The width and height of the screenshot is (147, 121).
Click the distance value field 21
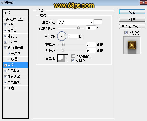click(x=91, y=45)
